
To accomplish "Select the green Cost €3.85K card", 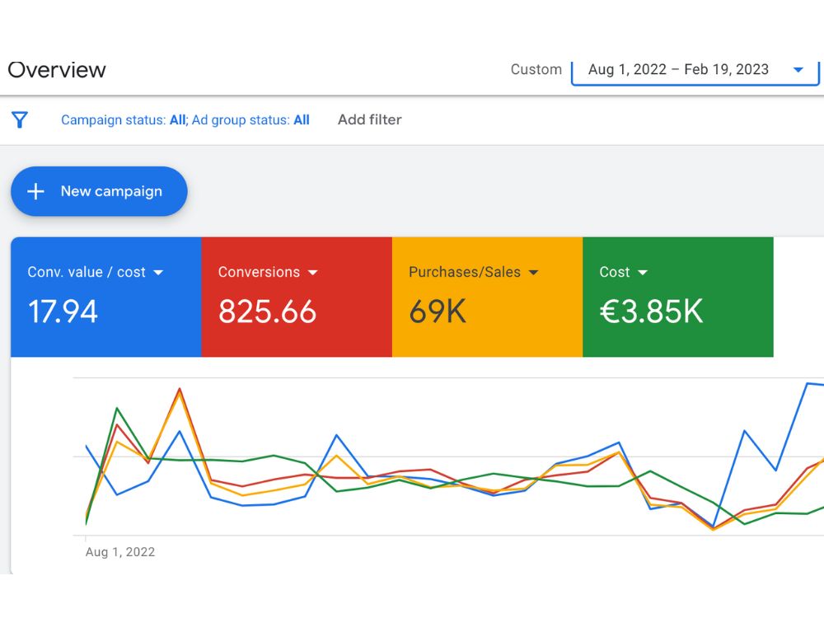I will 678,297.
